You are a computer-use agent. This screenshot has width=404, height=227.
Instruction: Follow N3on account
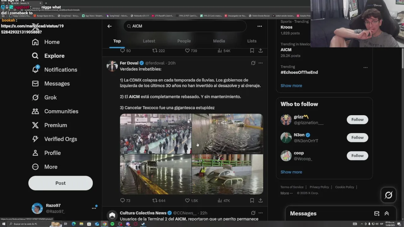tap(357, 137)
